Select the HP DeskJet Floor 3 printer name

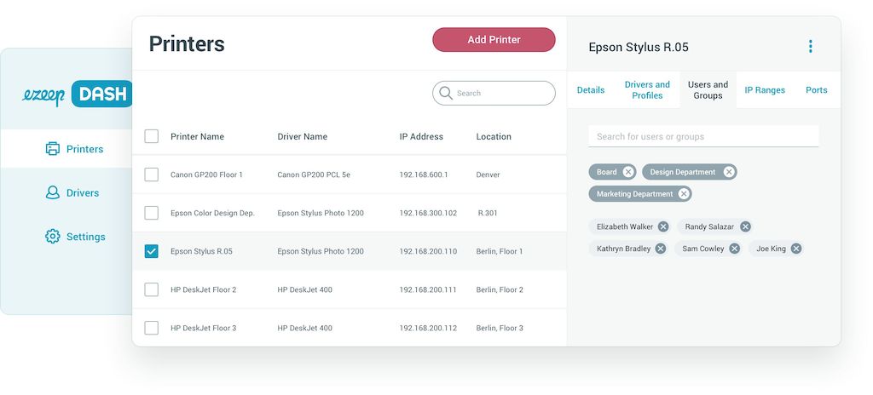pyautogui.click(x=203, y=328)
